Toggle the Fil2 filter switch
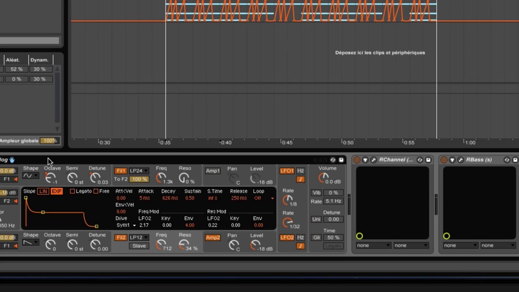This screenshot has width=519, height=292. tap(121, 237)
